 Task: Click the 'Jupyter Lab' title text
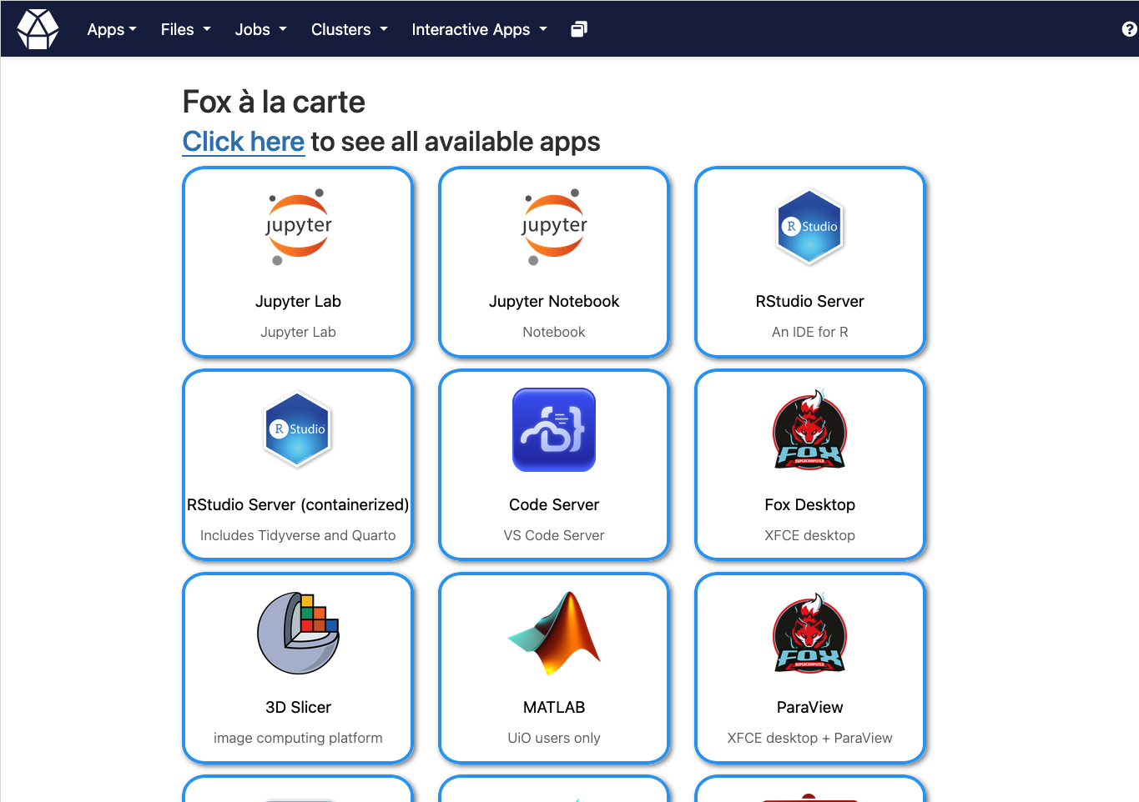pos(298,301)
